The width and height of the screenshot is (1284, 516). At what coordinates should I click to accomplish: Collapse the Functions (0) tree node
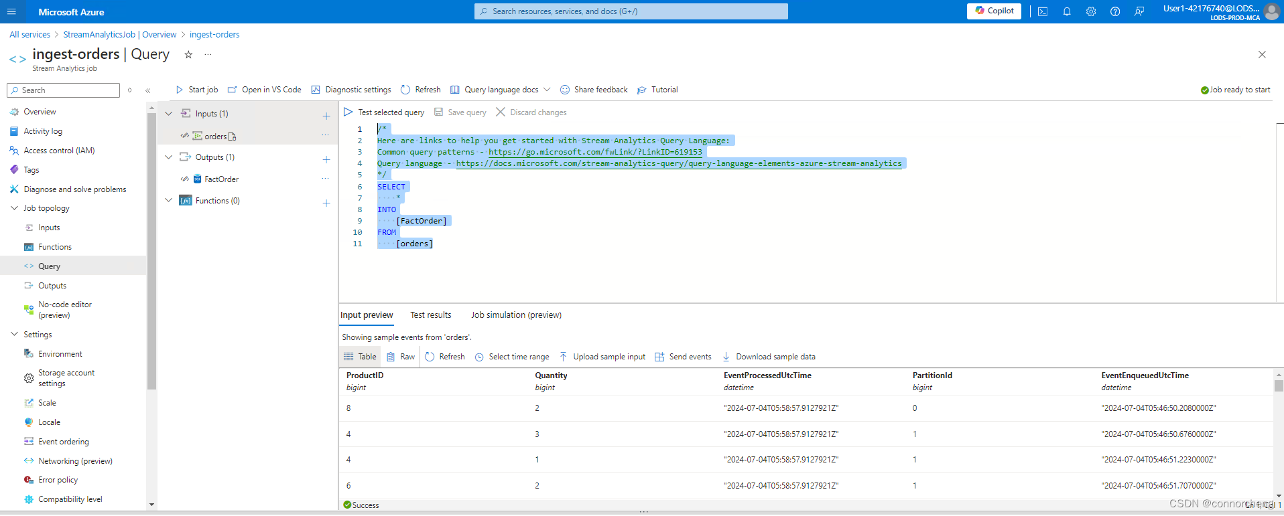coord(169,201)
